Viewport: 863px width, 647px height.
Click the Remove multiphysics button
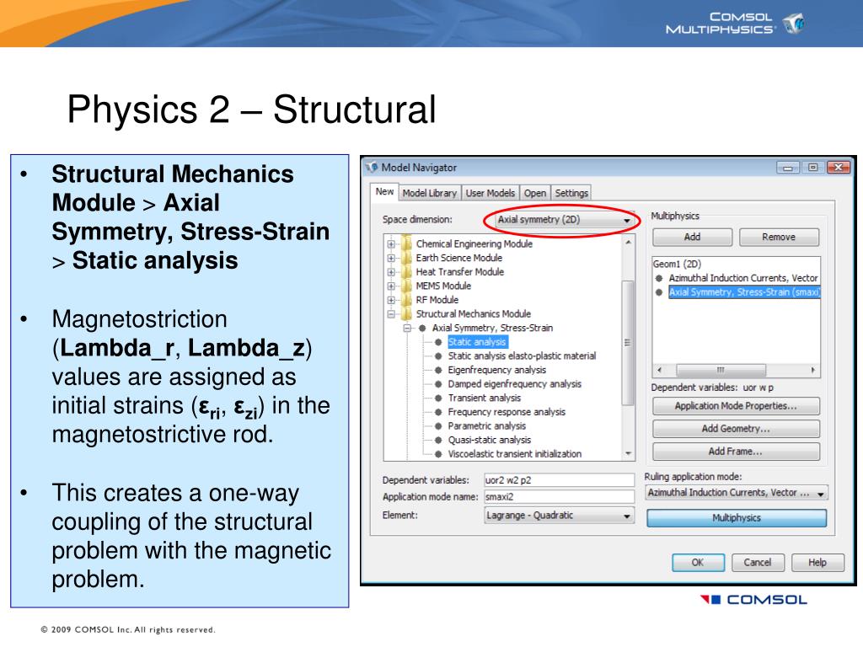point(779,237)
